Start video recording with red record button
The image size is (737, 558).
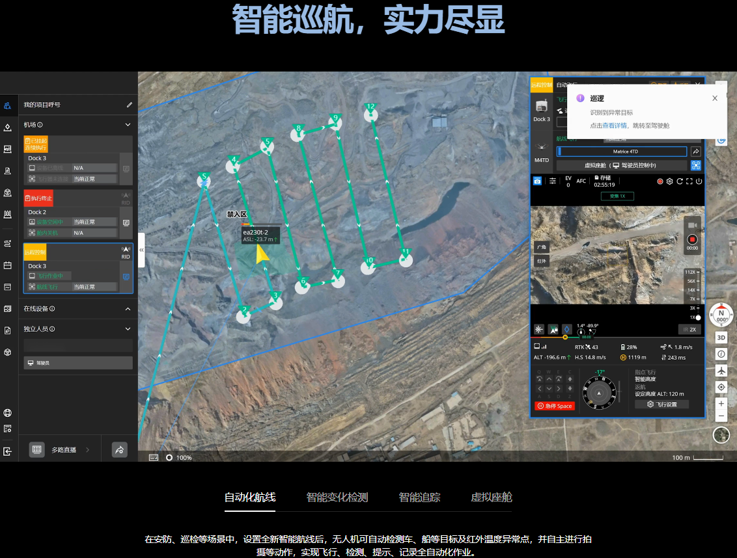tap(692, 239)
